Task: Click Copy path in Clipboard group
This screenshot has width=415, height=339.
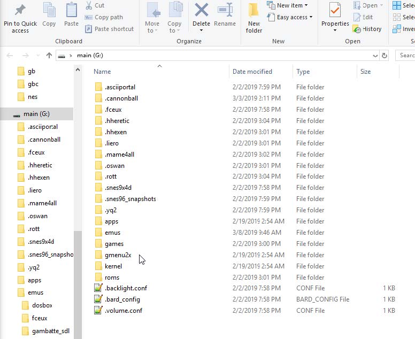Action: point(104,17)
